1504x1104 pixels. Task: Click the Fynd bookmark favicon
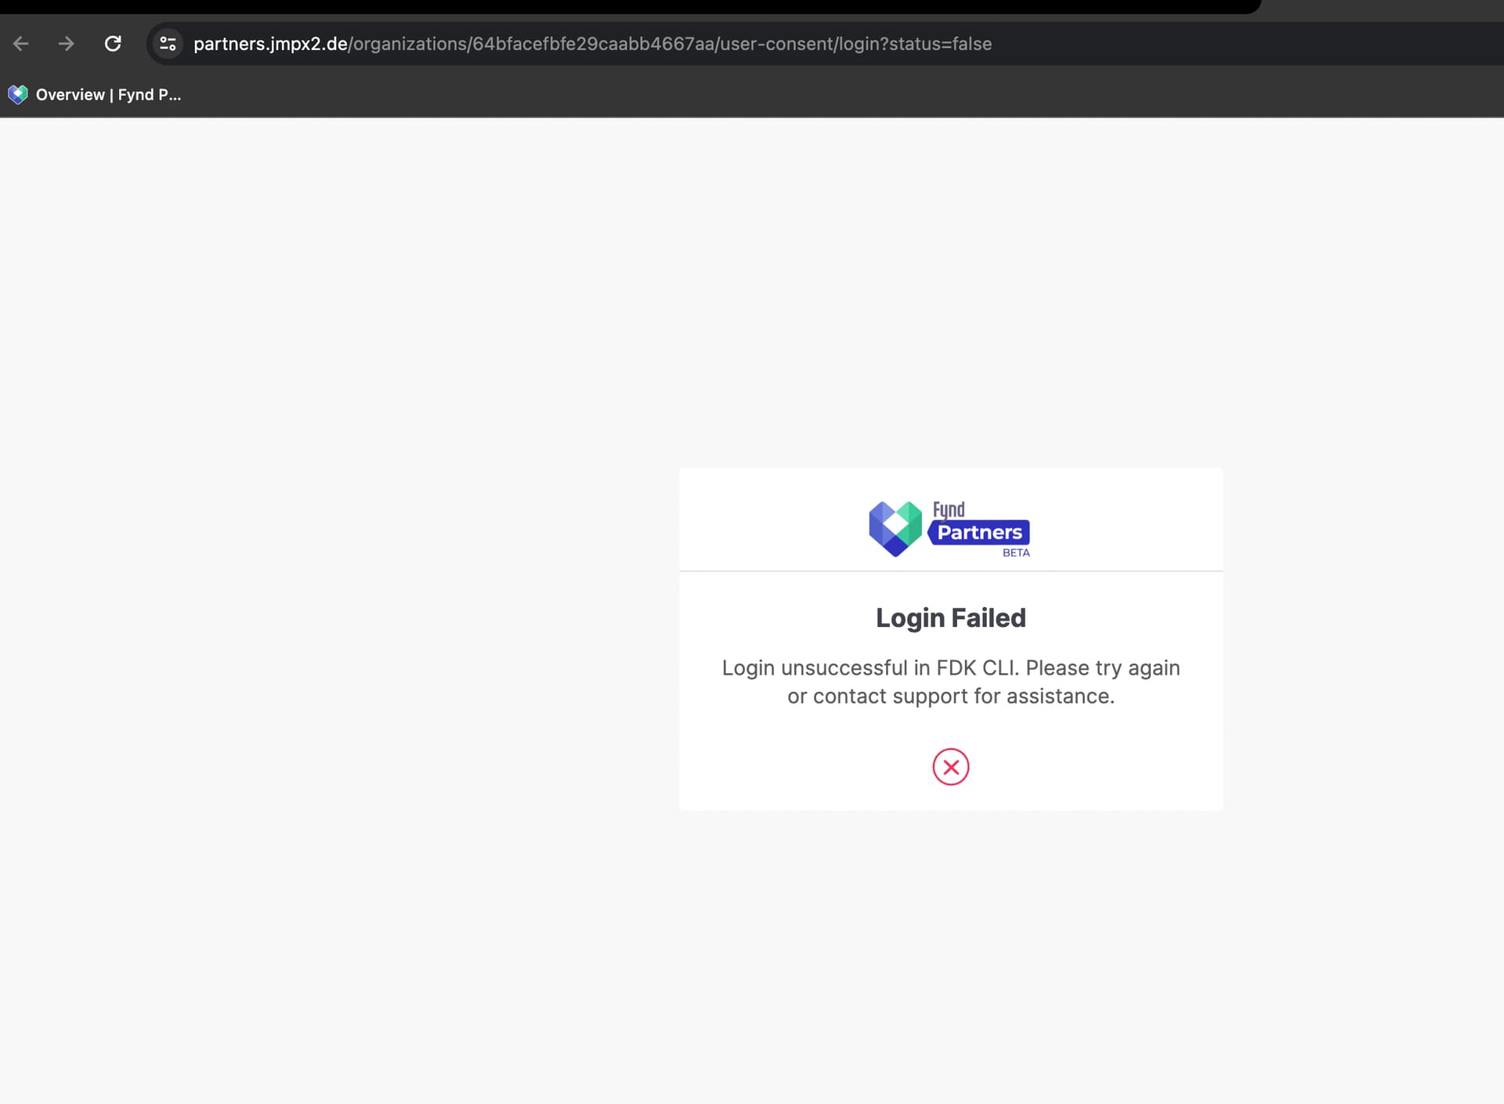[x=17, y=95]
